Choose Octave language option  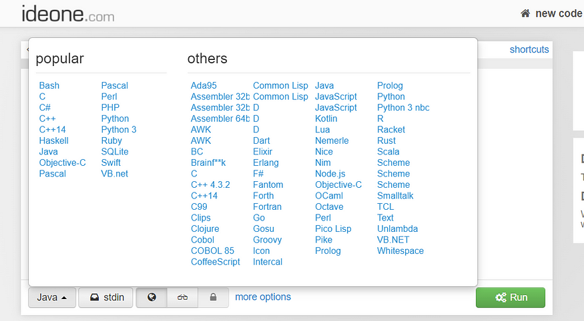[x=329, y=207]
